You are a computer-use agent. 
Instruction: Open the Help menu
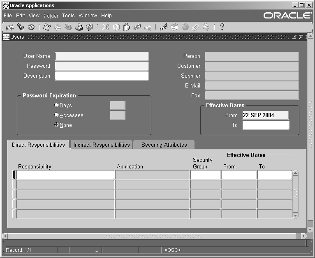tap(107, 16)
